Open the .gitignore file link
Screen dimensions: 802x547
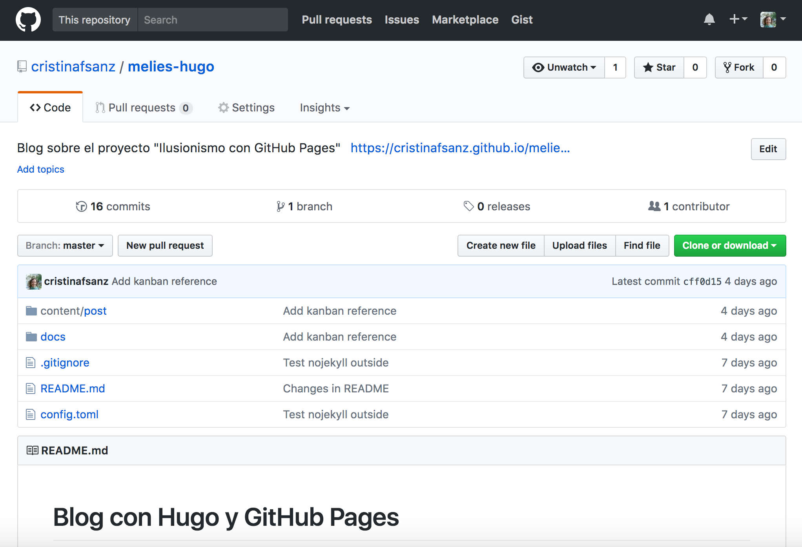pyautogui.click(x=65, y=363)
